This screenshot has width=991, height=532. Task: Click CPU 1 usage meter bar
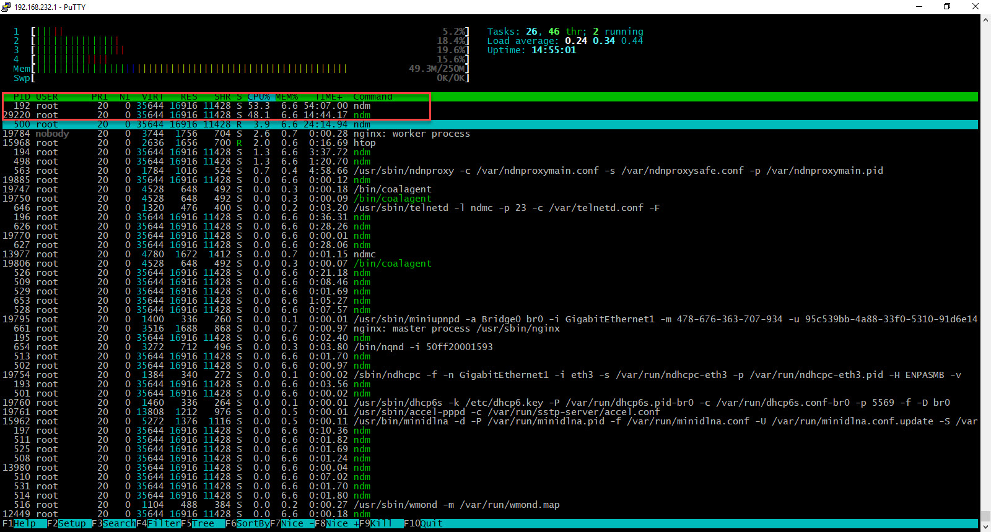pos(250,32)
